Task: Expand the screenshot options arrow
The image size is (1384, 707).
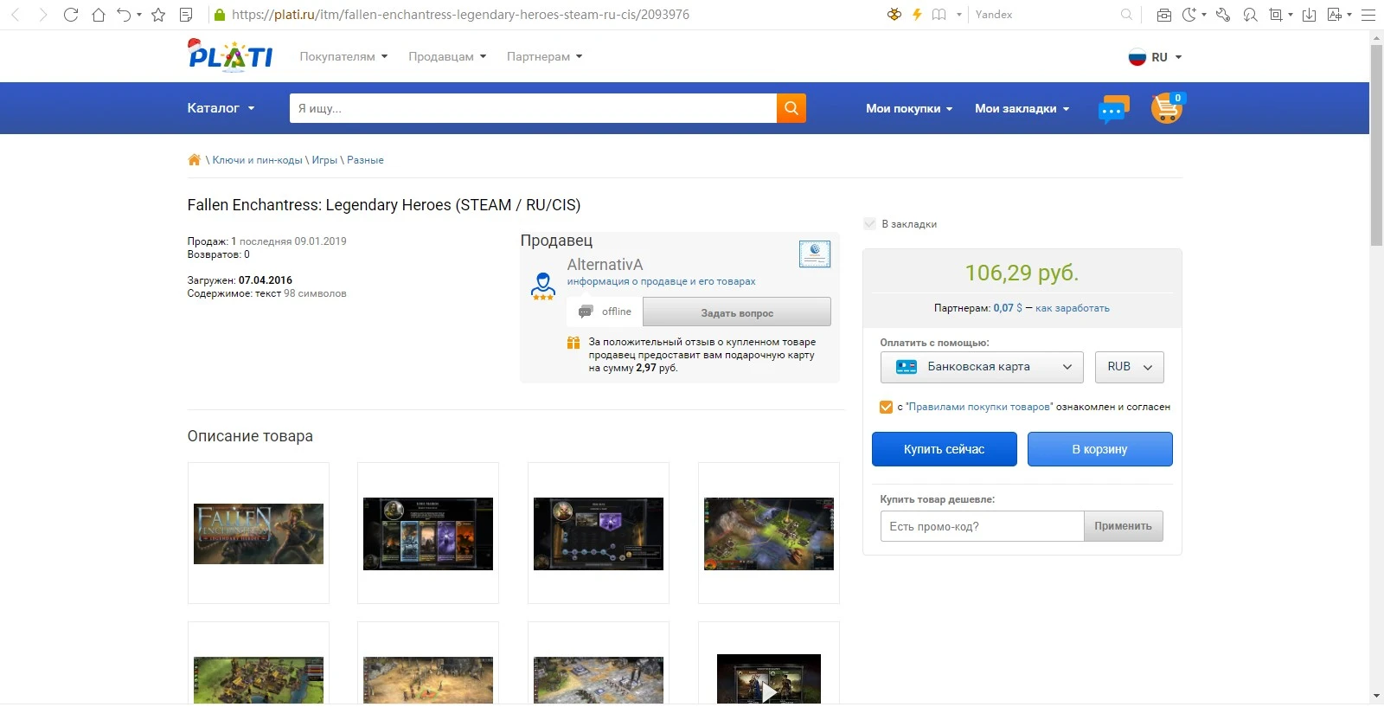Action: tap(1290, 15)
